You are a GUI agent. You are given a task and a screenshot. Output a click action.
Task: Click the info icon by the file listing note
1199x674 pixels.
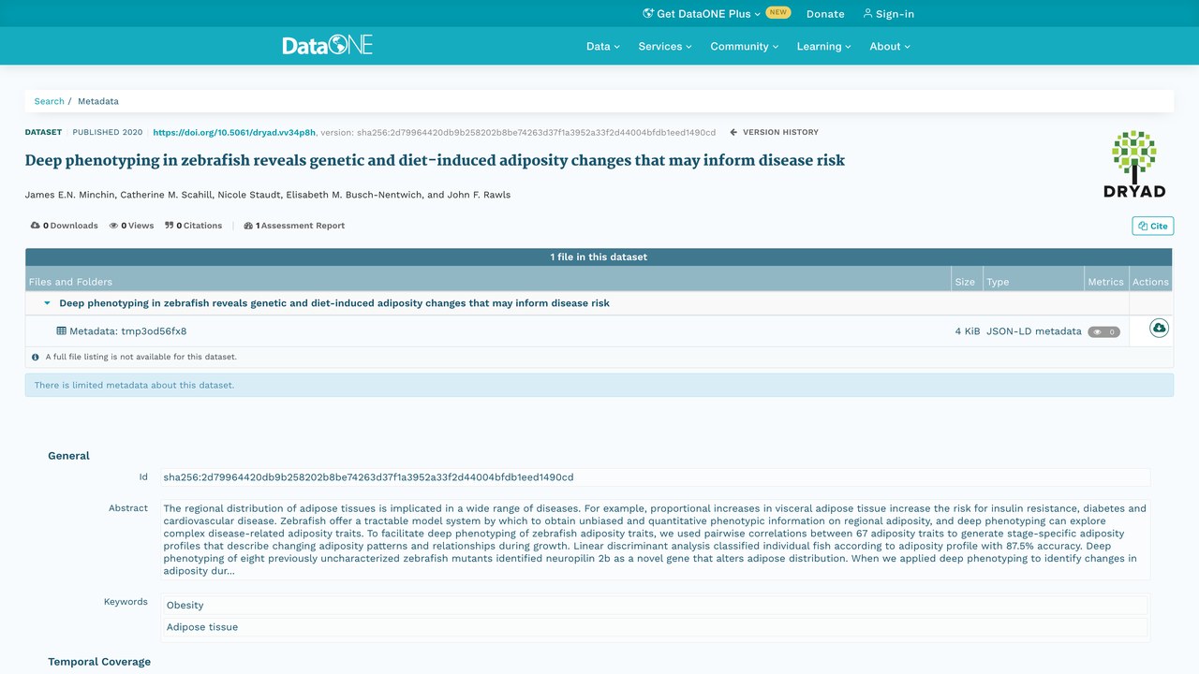(36, 357)
